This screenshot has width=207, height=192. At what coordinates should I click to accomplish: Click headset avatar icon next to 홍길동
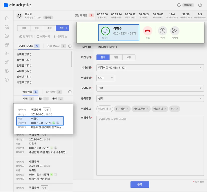tap(19, 16)
